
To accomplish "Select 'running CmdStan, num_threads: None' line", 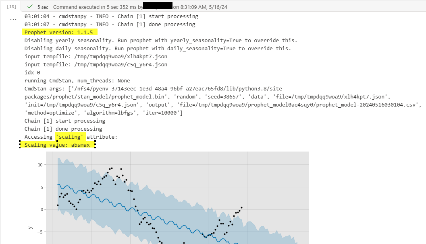I will pyautogui.click(x=77, y=81).
